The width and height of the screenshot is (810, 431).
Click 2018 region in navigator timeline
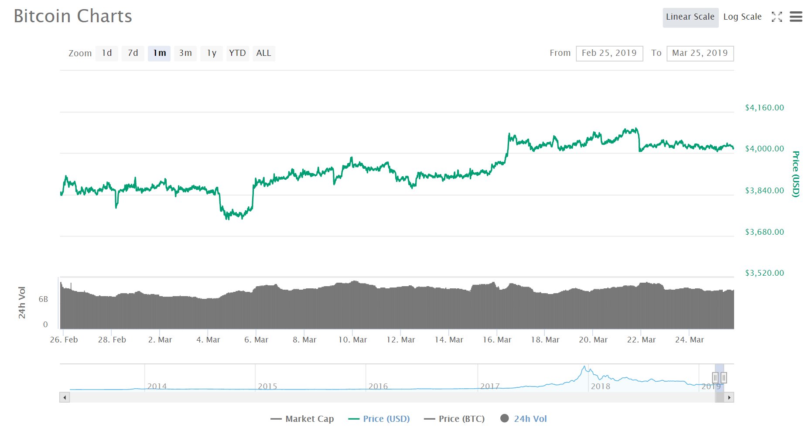601,387
